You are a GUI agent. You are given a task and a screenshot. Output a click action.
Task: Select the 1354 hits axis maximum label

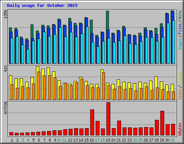tap(5, 14)
